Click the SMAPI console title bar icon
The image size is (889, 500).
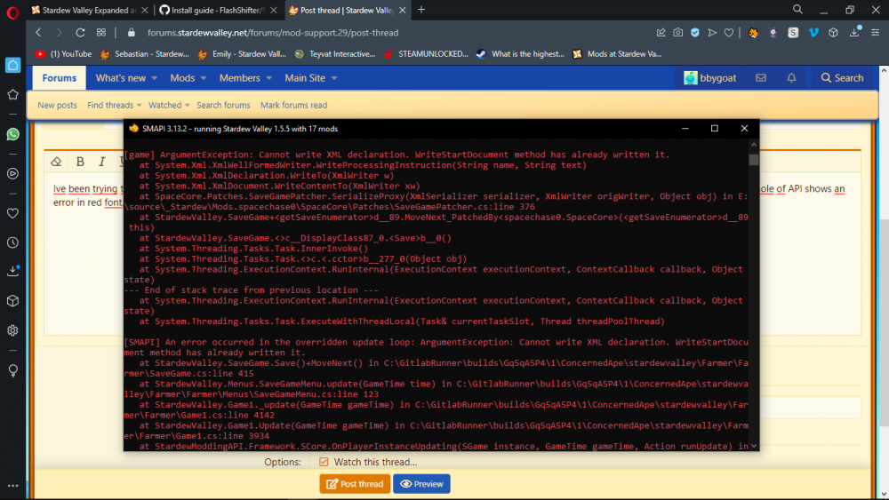[134, 129]
